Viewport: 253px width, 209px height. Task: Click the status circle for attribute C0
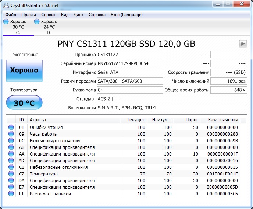tap(11, 167)
